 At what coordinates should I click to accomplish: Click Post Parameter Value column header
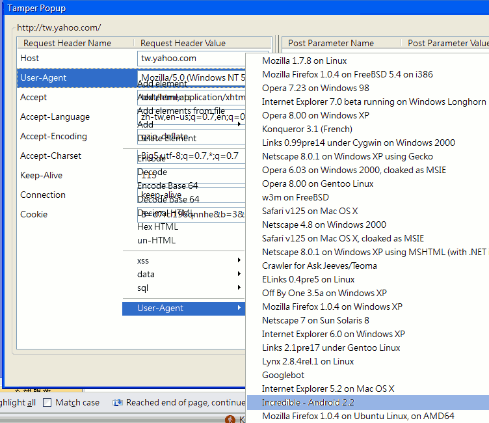tap(445, 43)
